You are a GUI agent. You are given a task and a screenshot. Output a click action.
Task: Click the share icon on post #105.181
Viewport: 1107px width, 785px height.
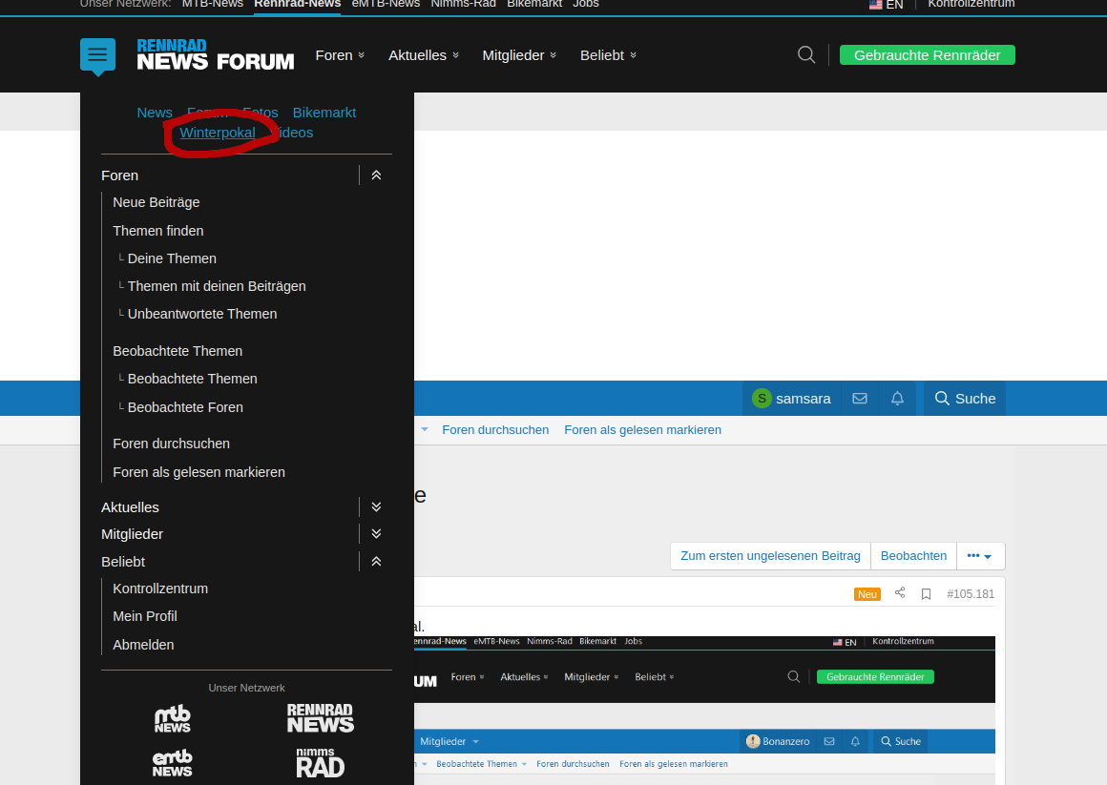point(900,593)
